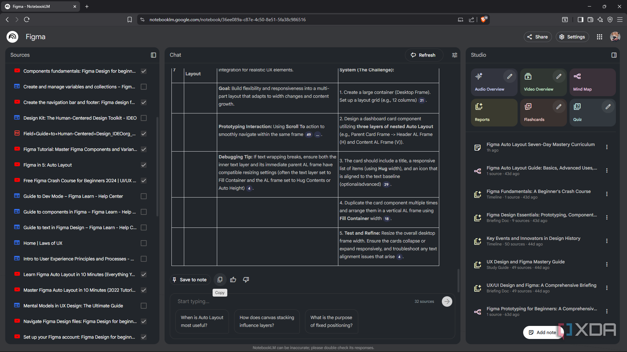The width and height of the screenshot is (627, 352).
Task: Customize the Video Overview
Action: (x=559, y=76)
